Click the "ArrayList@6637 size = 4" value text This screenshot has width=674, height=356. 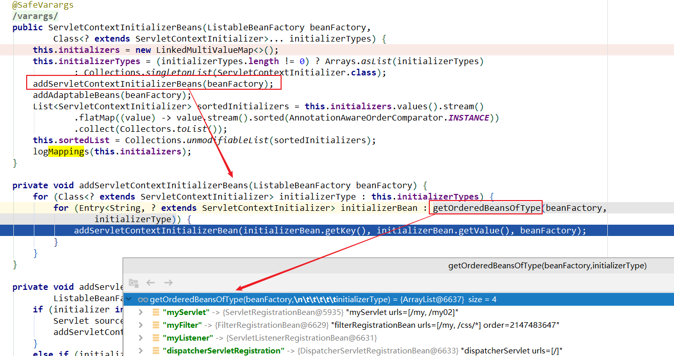point(448,300)
